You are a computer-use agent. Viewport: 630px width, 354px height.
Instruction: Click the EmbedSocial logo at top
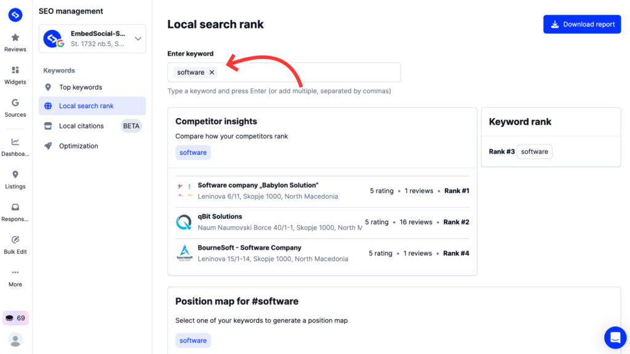(15, 15)
